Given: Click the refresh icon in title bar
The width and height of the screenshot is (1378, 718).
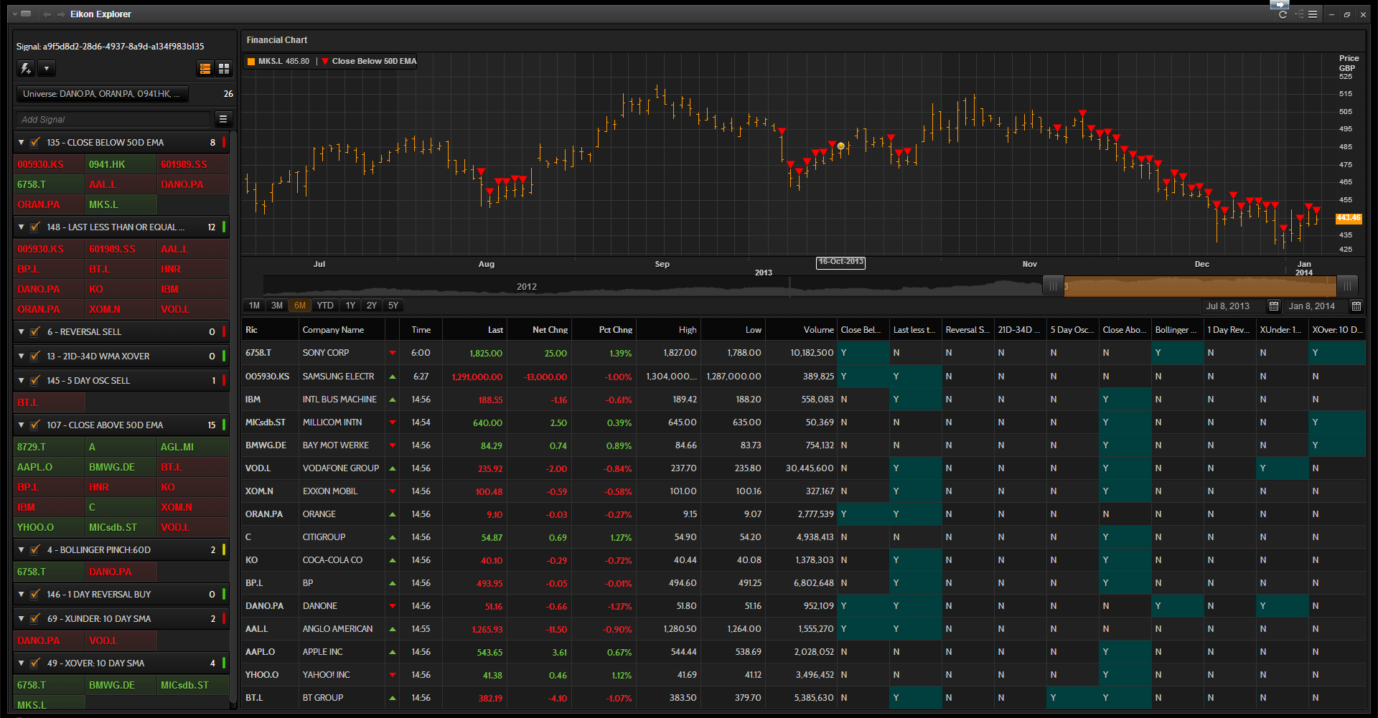Looking at the screenshot, I should coord(1283,14).
